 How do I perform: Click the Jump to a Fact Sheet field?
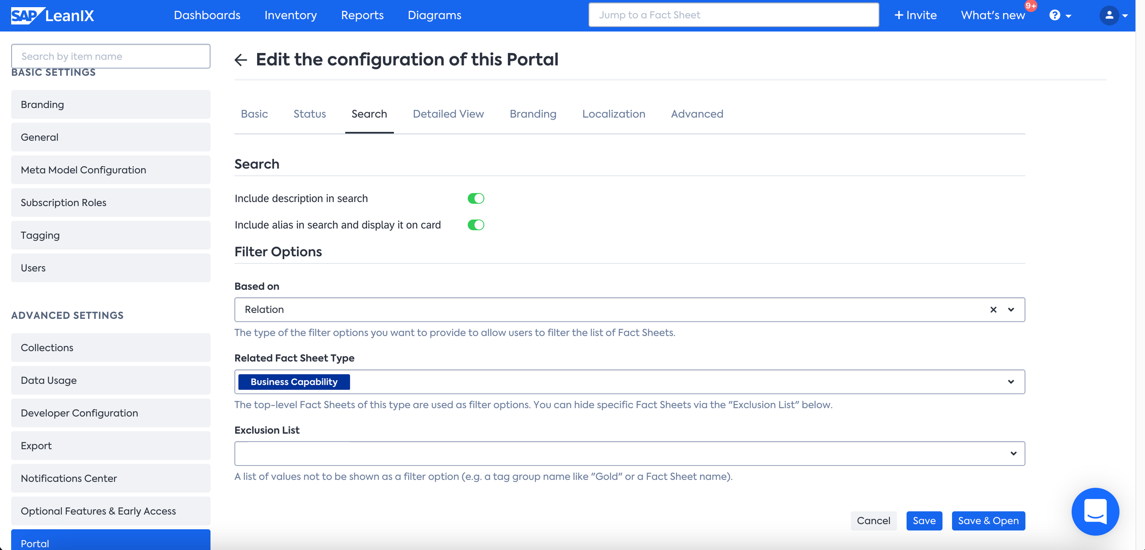click(733, 15)
